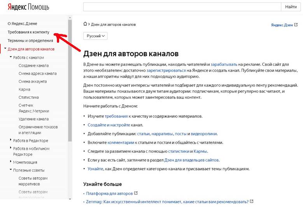This screenshot has width=303, height=207.
Task: Collapse the Работа с каналом tree node
Action: point(11,57)
